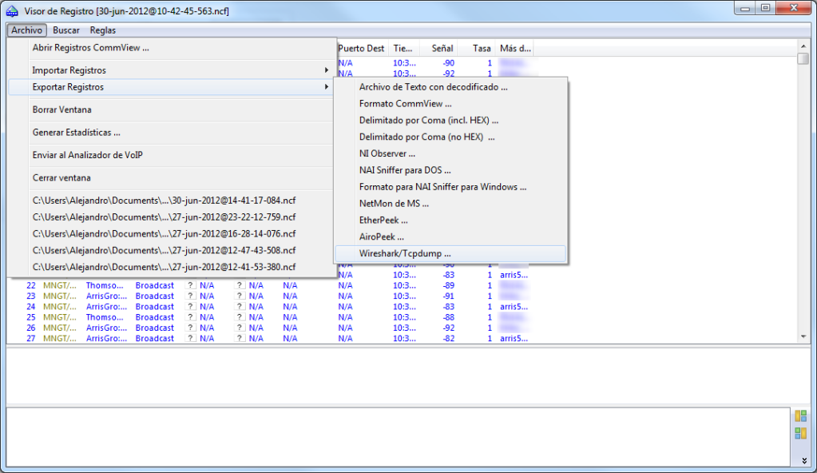The height and width of the screenshot is (473, 817).
Task: Export to NAI Sniffer para DOS
Action: tap(450, 170)
